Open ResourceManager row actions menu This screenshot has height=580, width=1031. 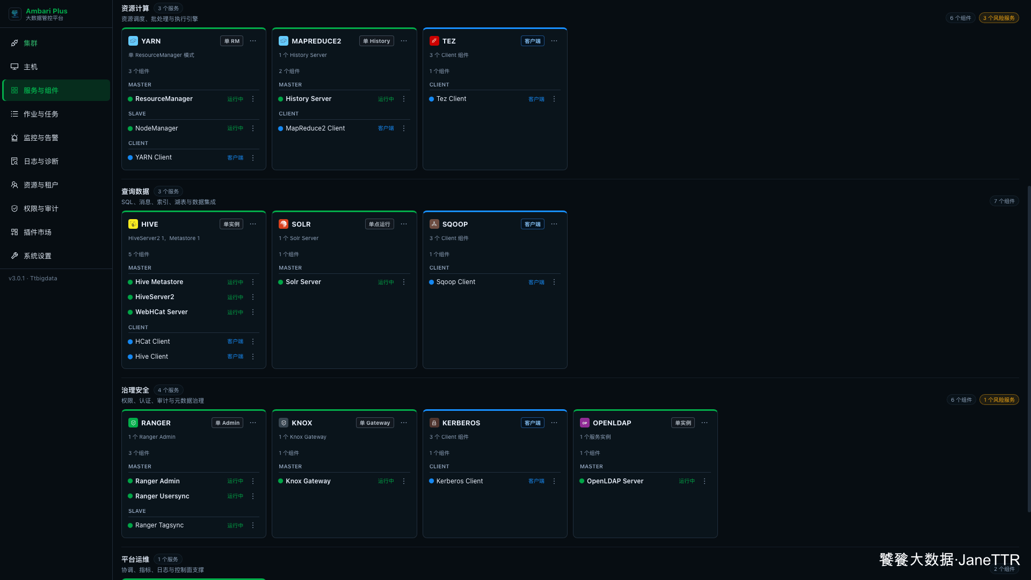[253, 99]
